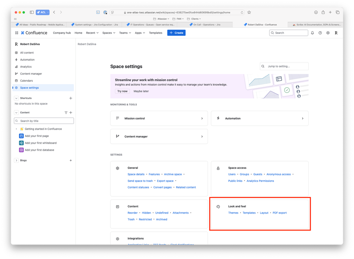Click the Content filter icon in sidebar

(x=66, y=112)
